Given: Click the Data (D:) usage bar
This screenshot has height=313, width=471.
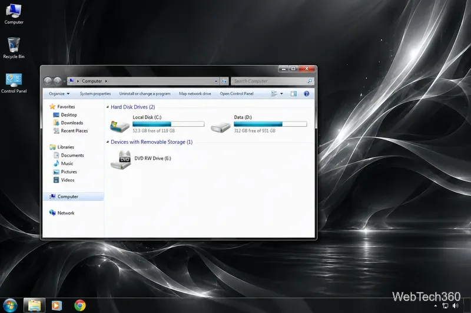Looking at the screenshot, I should pyautogui.click(x=270, y=124).
